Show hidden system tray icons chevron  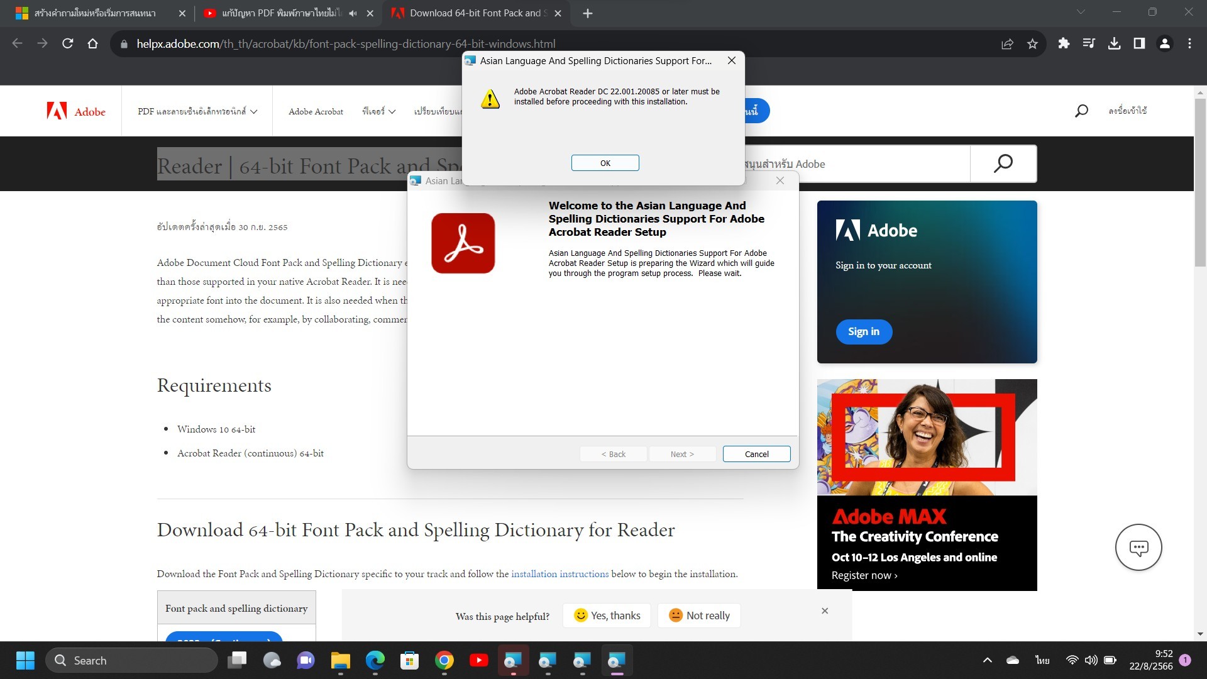click(x=987, y=660)
